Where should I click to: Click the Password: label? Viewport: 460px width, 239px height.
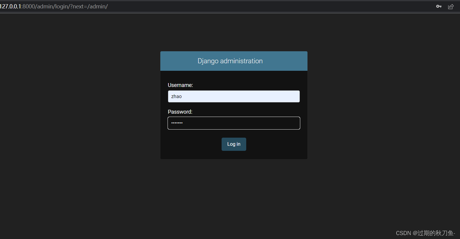click(x=180, y=112)
